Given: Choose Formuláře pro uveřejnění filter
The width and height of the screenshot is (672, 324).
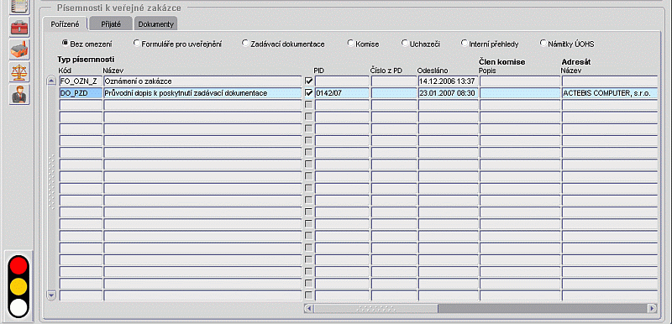Looking at the screenshot, I should pyautogui.click(x=177, y=44).
